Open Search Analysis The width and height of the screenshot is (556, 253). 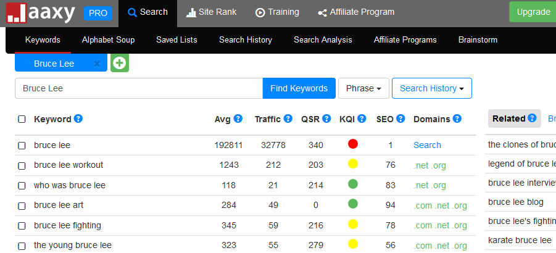point(323,39)
